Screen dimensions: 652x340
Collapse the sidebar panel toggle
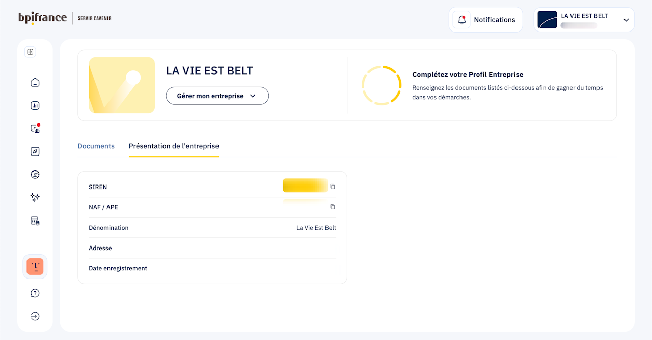(30, 52)
